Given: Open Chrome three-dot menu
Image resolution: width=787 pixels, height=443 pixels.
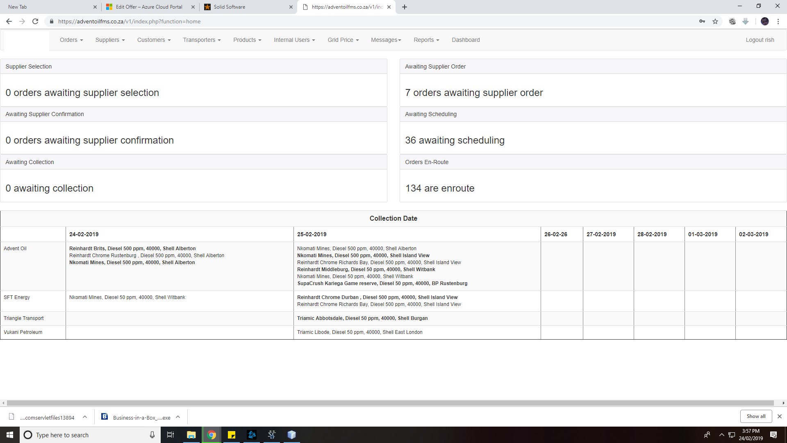Looking at the screenshot, I should coord(778,21).
